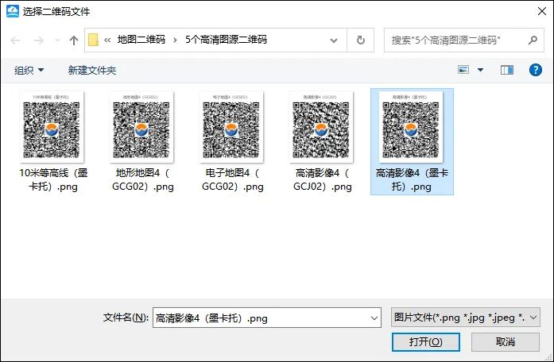Select 5个高清图源二维码 breadcrumb
Image resolution: width=554 pixels, height=362 pixels.
pos(226,40)
